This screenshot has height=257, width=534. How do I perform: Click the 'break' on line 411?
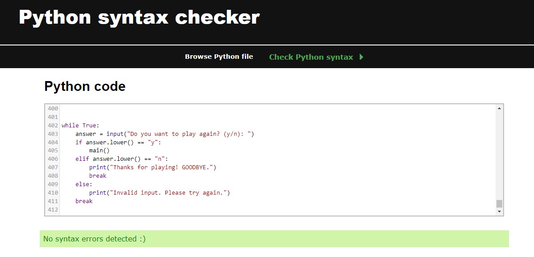[x=84, y=201]
